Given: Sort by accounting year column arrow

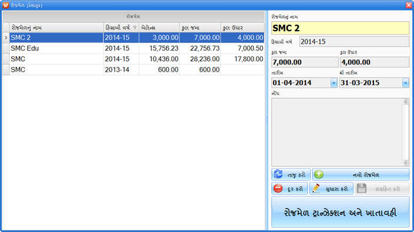Looking at the screenshot, I should coord(135,28).
